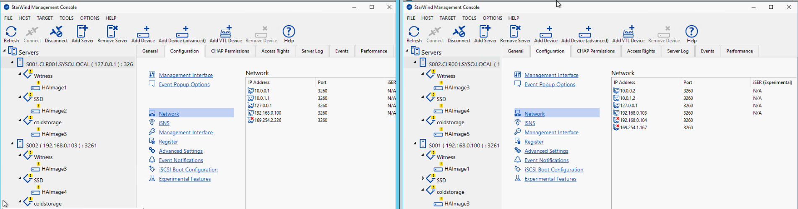Image resolution: width=798 pixels, height=209 pixels.
Task: Open Help icon in left window
Action: click(289, 34)
